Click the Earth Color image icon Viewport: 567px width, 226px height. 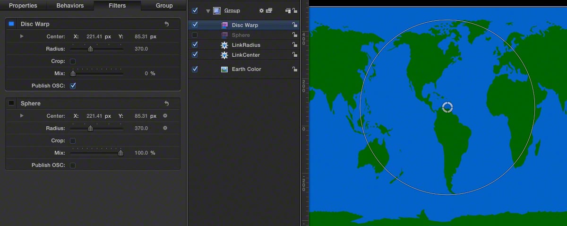(x=224, y=69)
